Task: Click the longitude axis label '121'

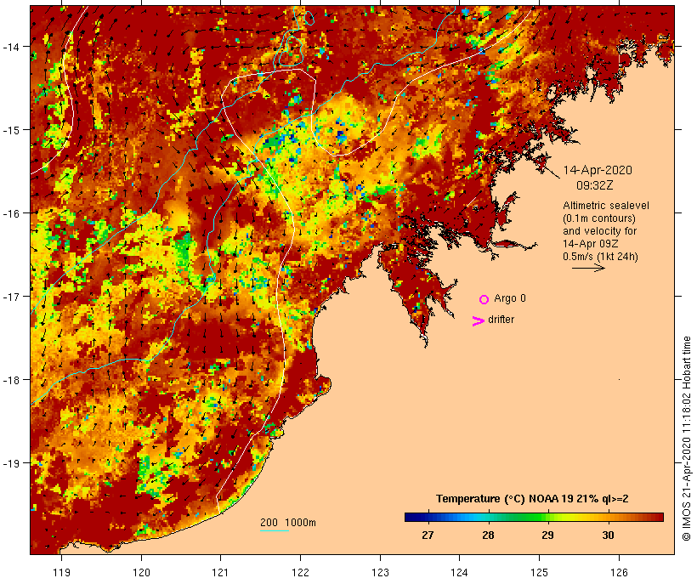Action: pyautogui.click(x=220, y=572)
